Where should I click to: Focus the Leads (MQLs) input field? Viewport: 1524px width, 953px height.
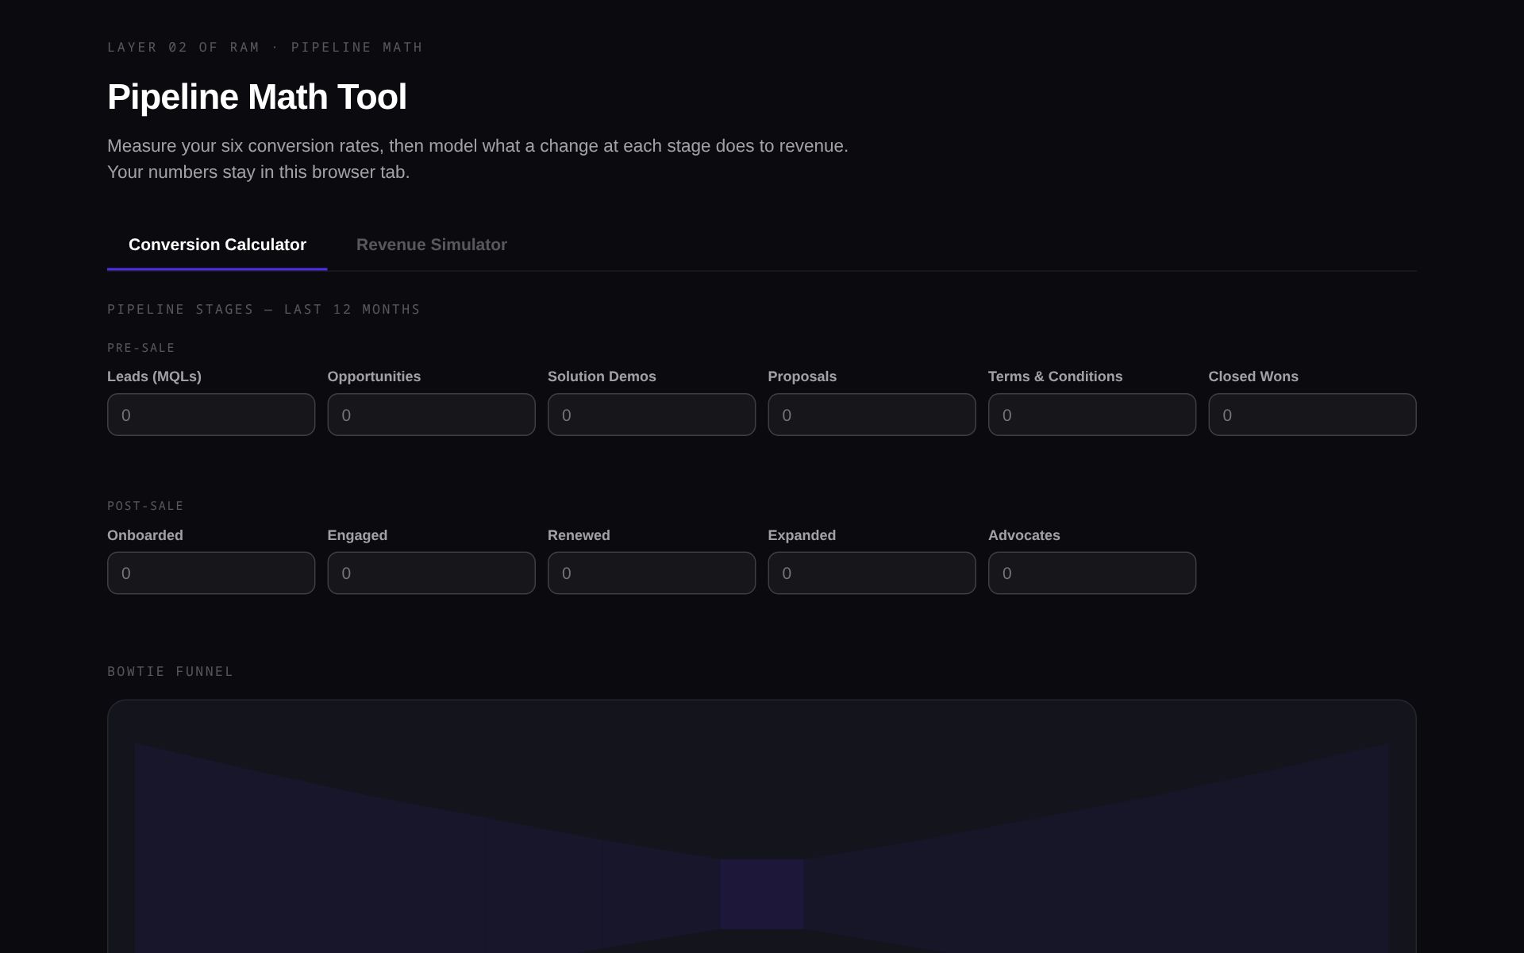211,415
